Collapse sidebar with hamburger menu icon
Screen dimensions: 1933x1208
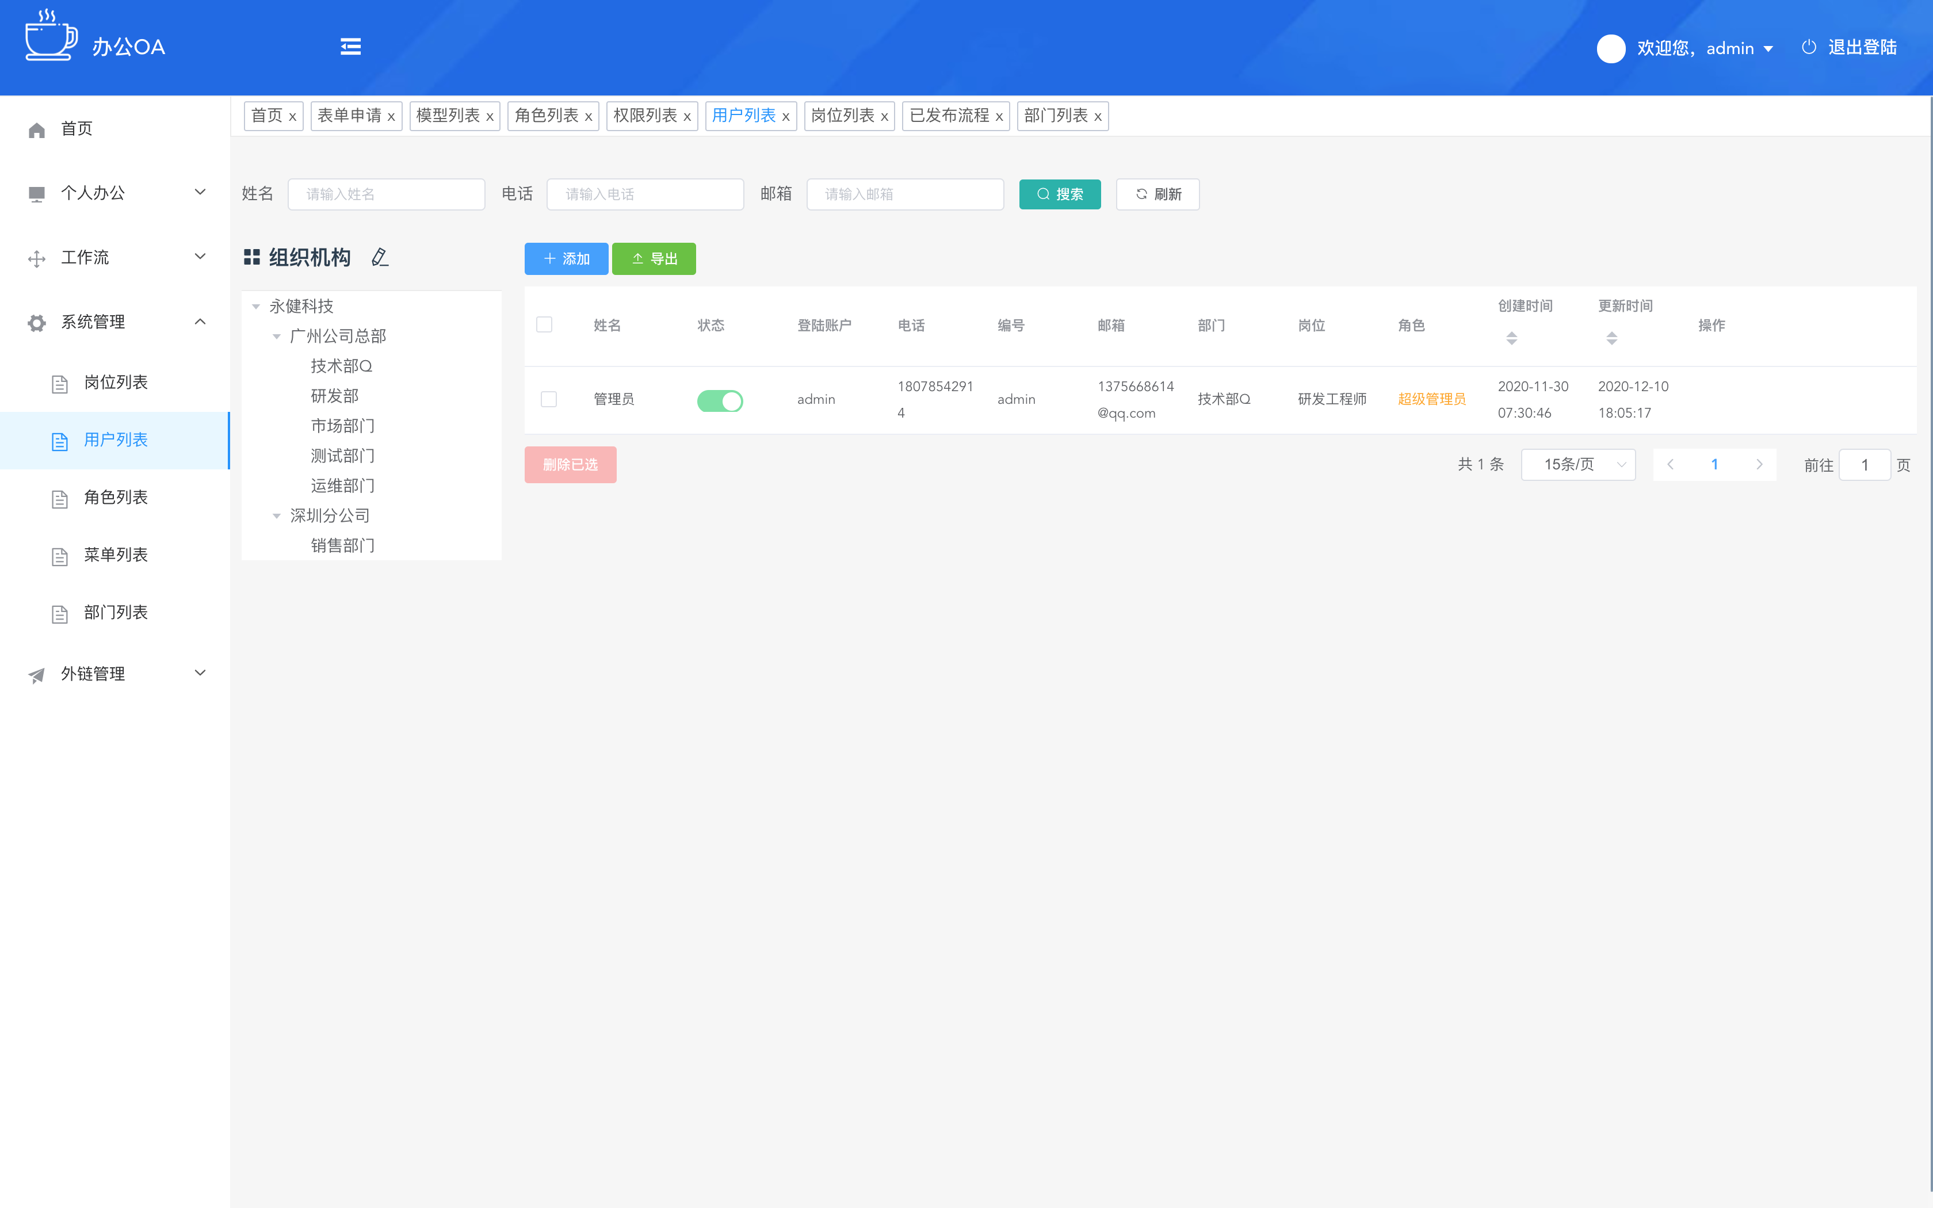pos(351,47)
